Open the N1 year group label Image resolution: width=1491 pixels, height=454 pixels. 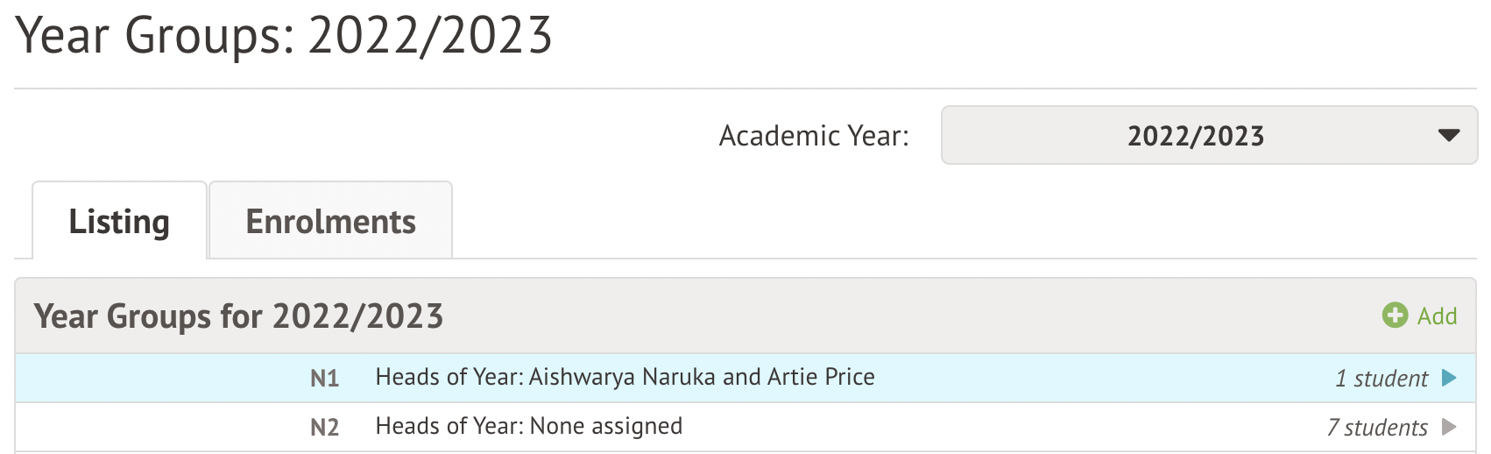pyautogui.click(x=324, y=378)
